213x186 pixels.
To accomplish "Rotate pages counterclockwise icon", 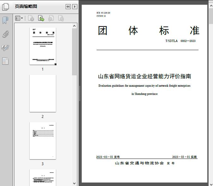I will tap(51, 18).
